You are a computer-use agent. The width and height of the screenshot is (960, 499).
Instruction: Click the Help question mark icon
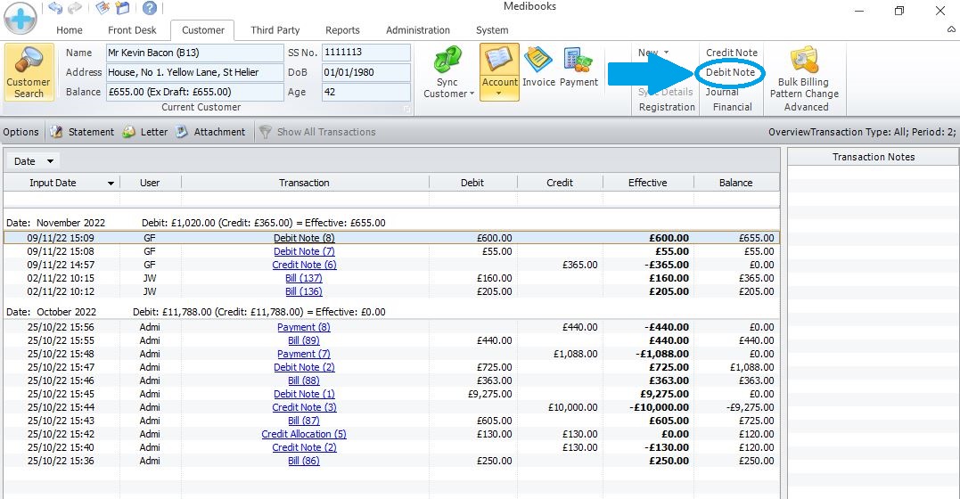tap(150, 8)
